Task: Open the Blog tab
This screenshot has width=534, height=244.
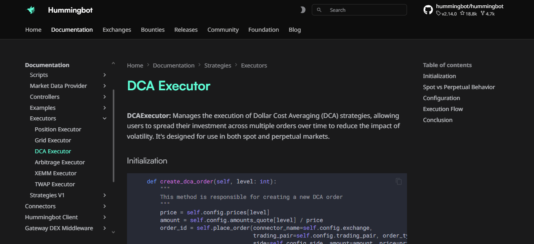Action: click(295, 30)
